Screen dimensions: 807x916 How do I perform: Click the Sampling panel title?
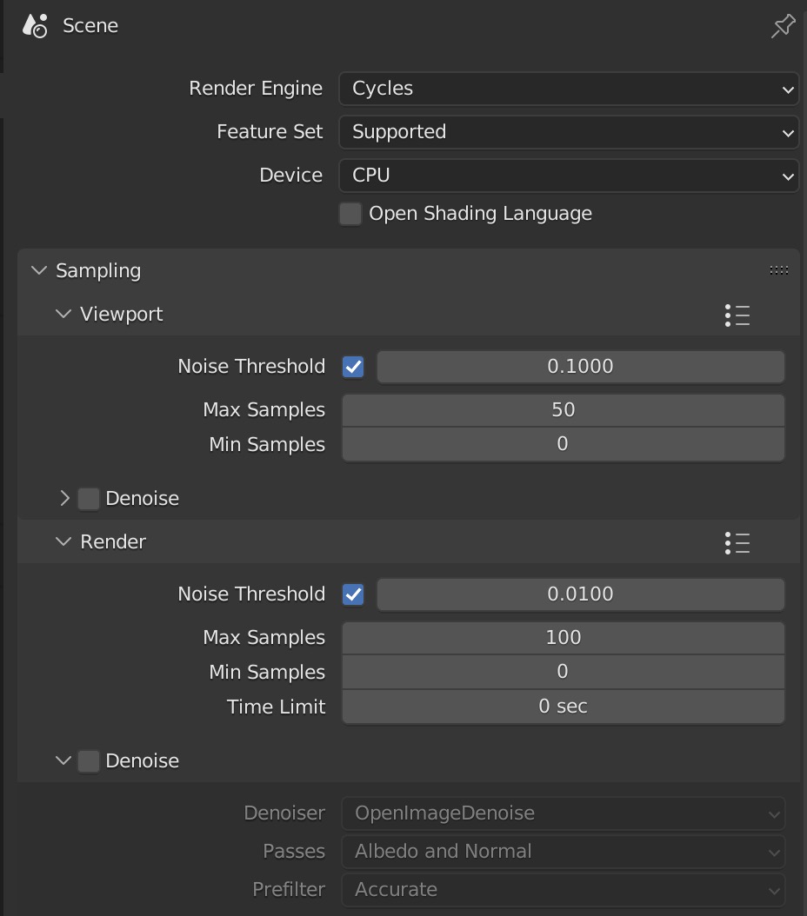[98, 270]
